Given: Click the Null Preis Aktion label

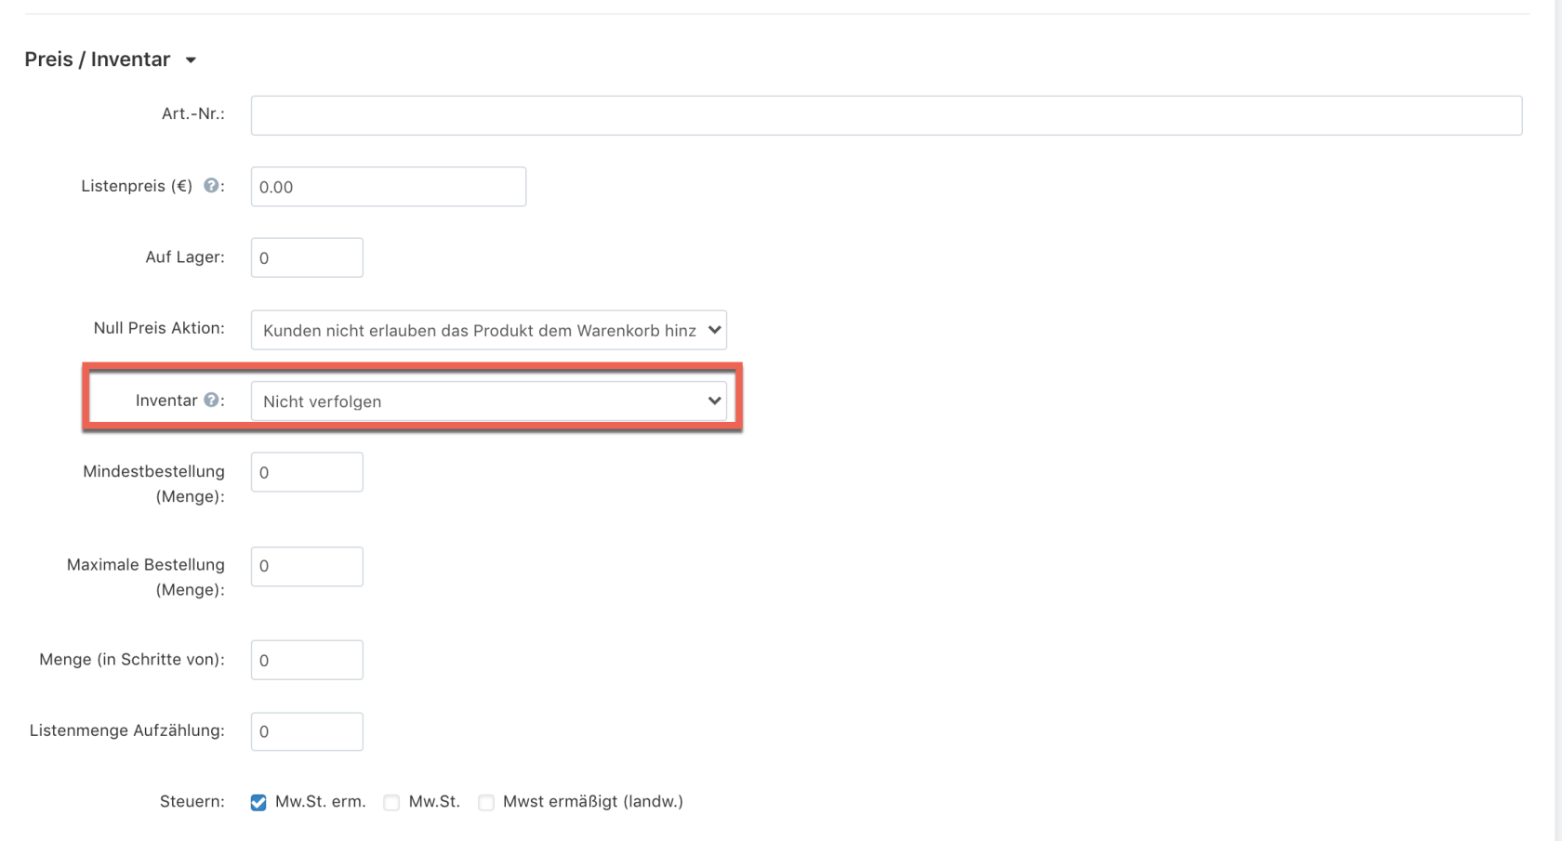Looking at the screenshot, I should coord(159,328).
